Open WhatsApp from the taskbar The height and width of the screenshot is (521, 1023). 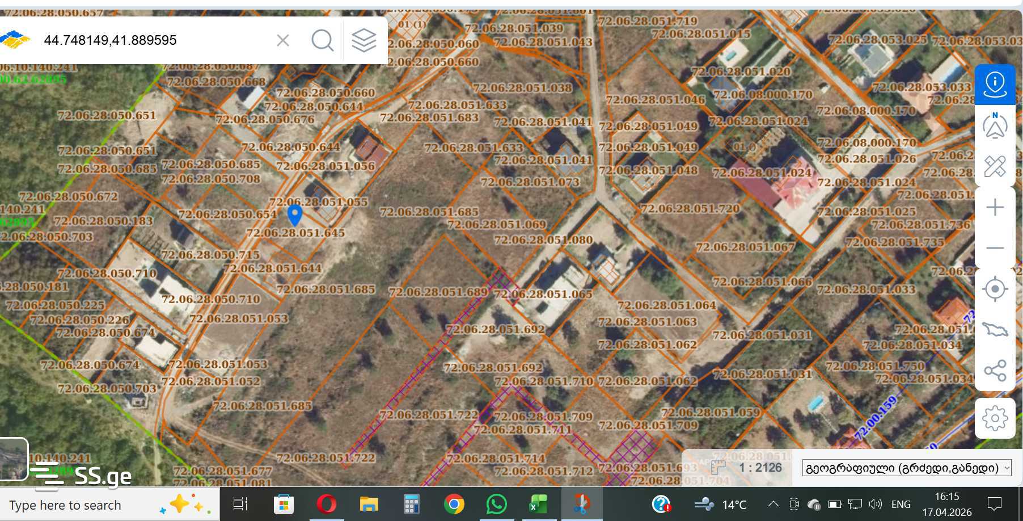(x=496, y=504)
